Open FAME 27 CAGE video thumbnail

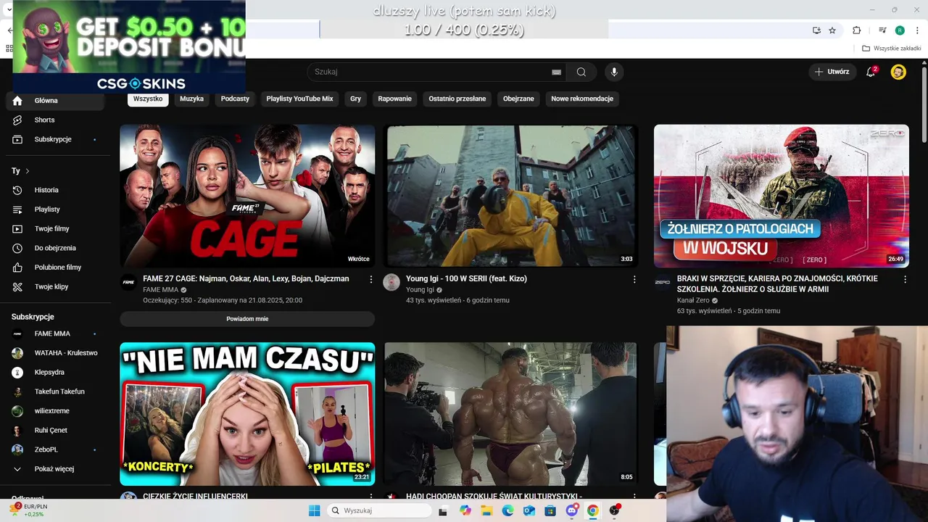point(247,196)
